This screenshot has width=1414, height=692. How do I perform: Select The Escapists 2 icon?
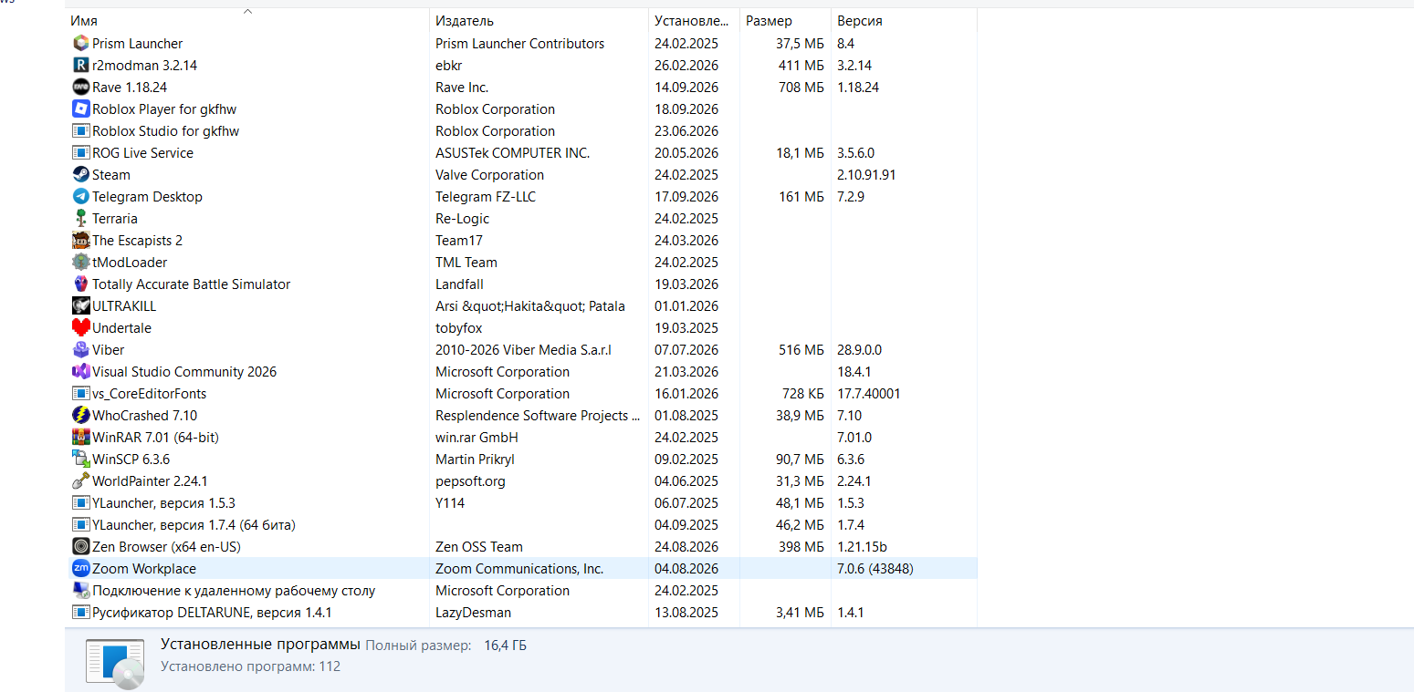80,240
